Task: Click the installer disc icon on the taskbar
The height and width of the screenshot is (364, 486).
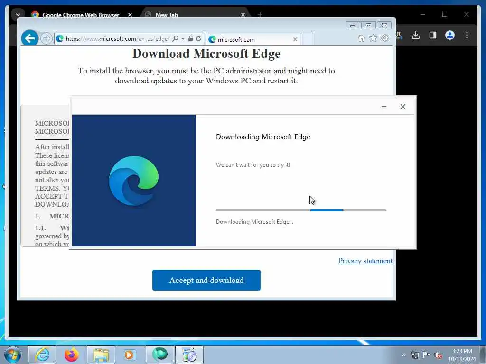Action: tap(189, 355)
